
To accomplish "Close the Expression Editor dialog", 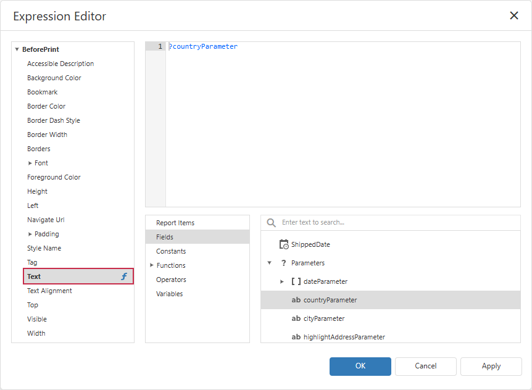I will point(514,15).
